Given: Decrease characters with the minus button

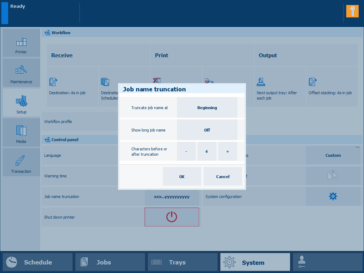Looking at the screenshot, I should click(x=186, y=151).
